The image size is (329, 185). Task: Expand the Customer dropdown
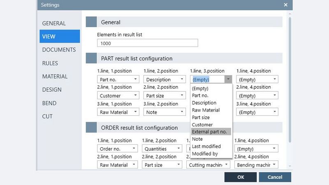118,96
